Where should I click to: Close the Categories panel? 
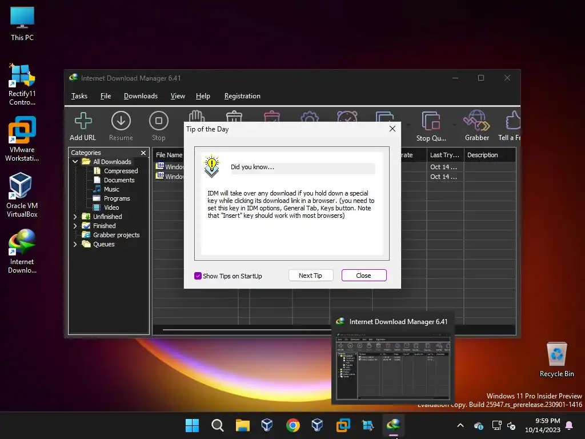click(x=143, y=153)
